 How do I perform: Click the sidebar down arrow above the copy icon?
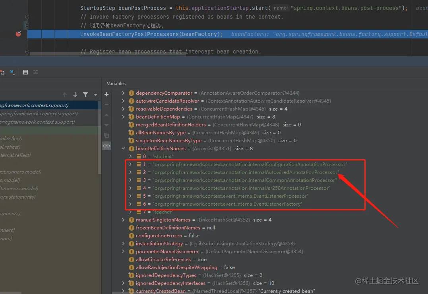tap(107, 125)
